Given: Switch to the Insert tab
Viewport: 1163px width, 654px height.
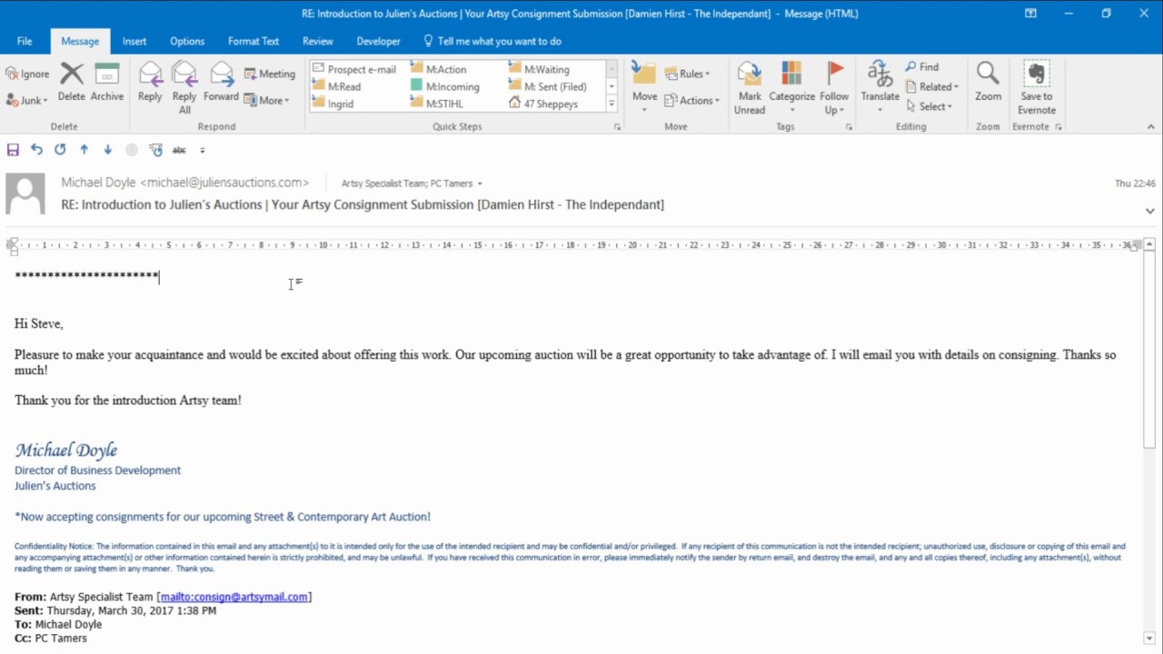Looking at the screenshot, I should tap(134, 41).
